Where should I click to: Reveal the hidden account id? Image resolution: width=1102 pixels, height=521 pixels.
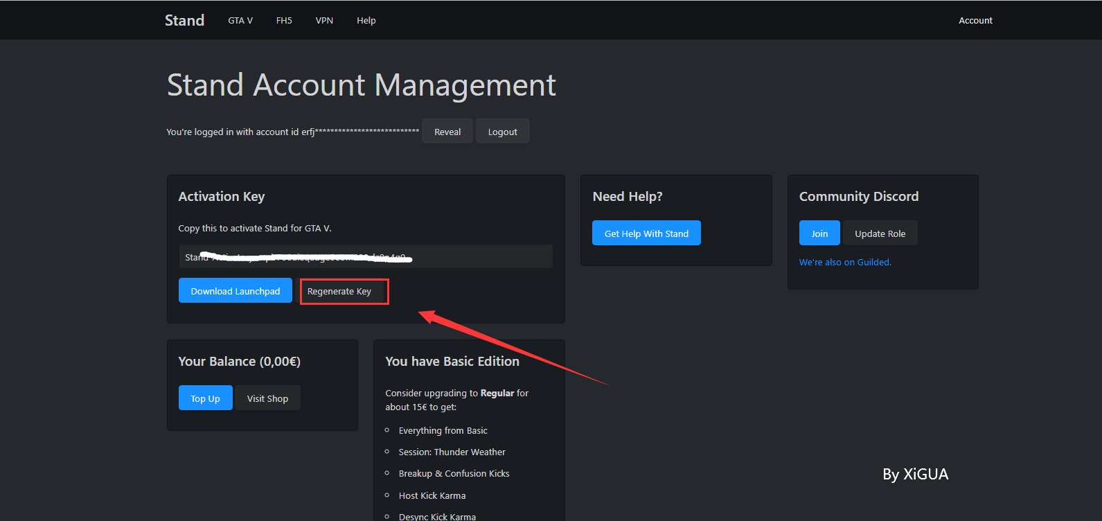coord(447,132)
